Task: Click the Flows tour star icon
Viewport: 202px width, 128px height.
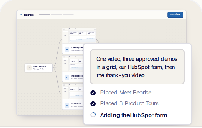Action: coord(67,105)
